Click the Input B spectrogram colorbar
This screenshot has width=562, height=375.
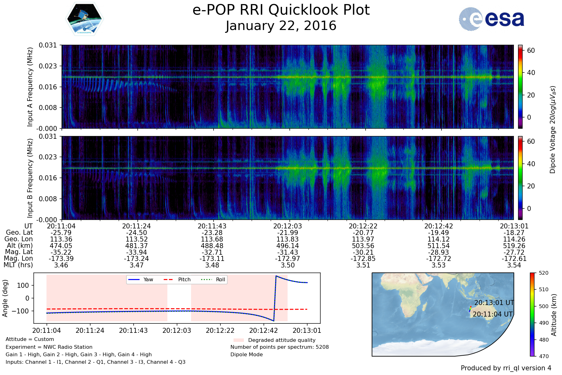click(520, 178)
